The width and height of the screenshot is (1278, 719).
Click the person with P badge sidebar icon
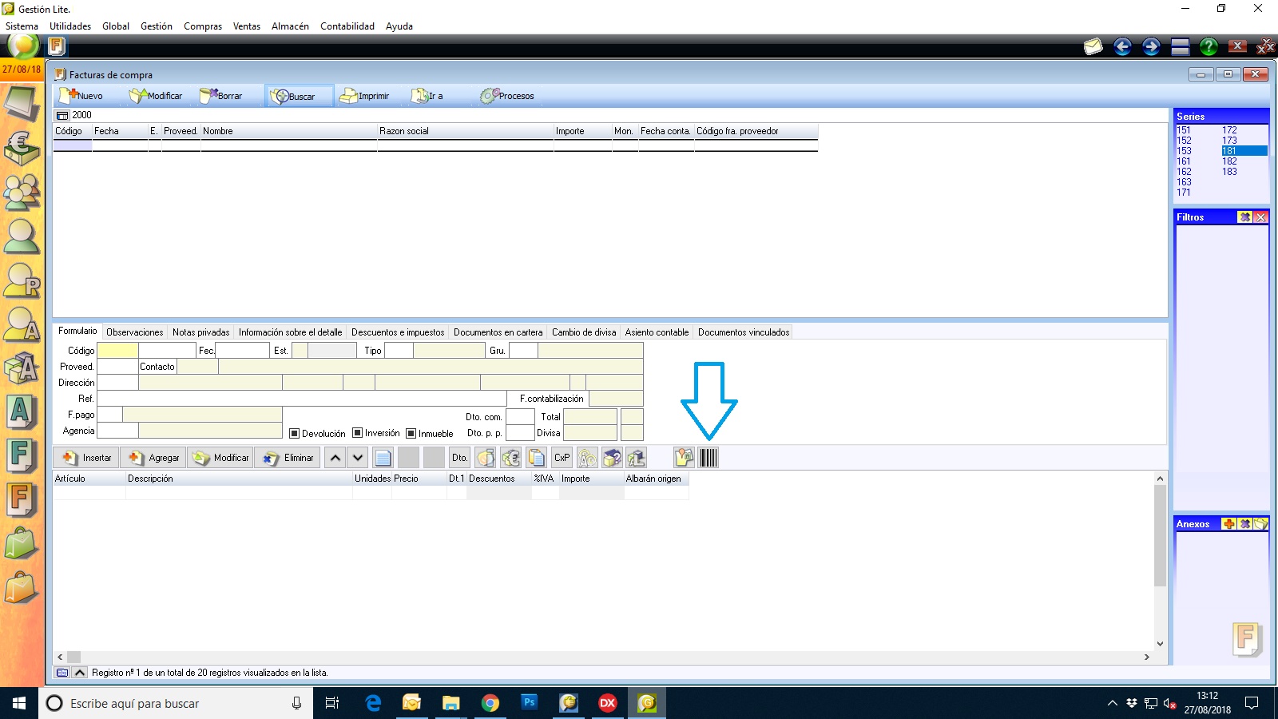tap(22, 280)
